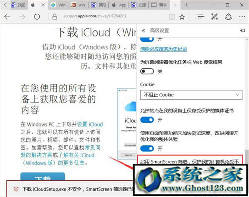Add page to favorites star
Image resolution: width=249 pixels, height=197 pixels.
tap(182, 17)
